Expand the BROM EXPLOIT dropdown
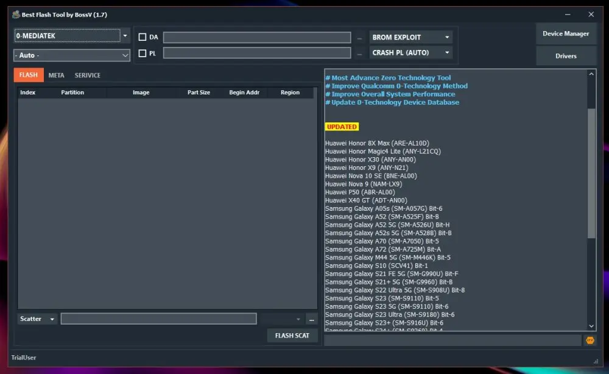609x374 pixels. pyautogui.click(x=411, y=37)
